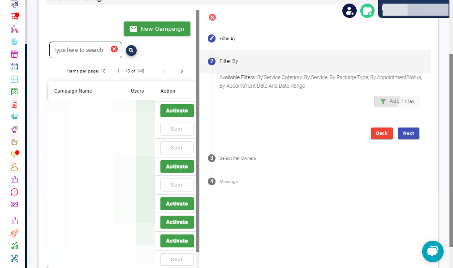Click the Campaign Name column header
The width and height of the screenshot is (453, 268).
[73, 91]
